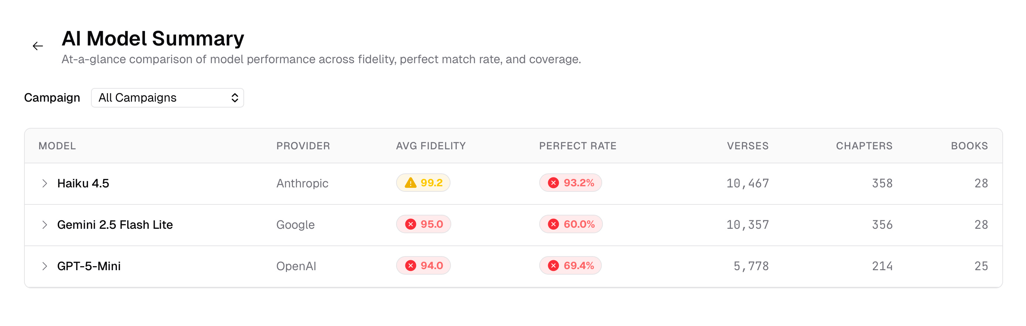Screen dimensions: 1026x326
Task: Click the warning icon beside 99.2
Action: coord(410,183)
